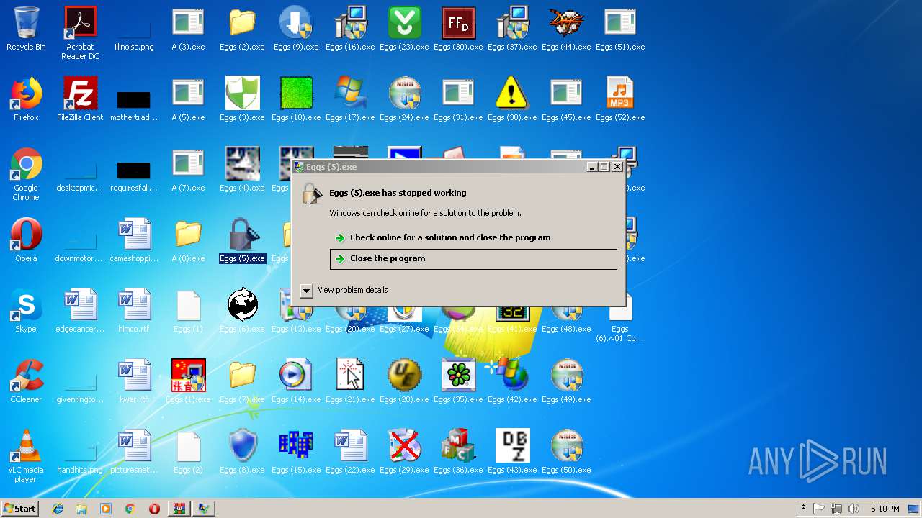This screenshot has width=922, height=518.
Task: Select Eggs (17).exe Windows logo icon
Action: (x=350, y=94)
